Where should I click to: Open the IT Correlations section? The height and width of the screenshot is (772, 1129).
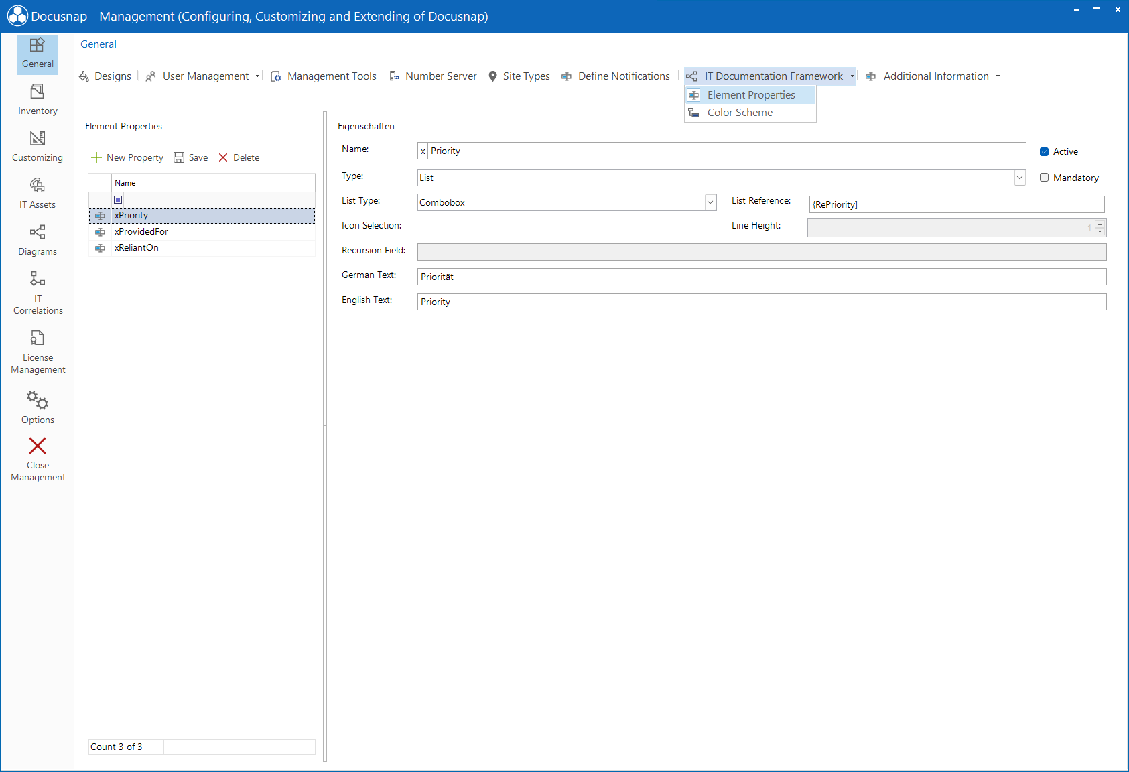click(38, 293)
